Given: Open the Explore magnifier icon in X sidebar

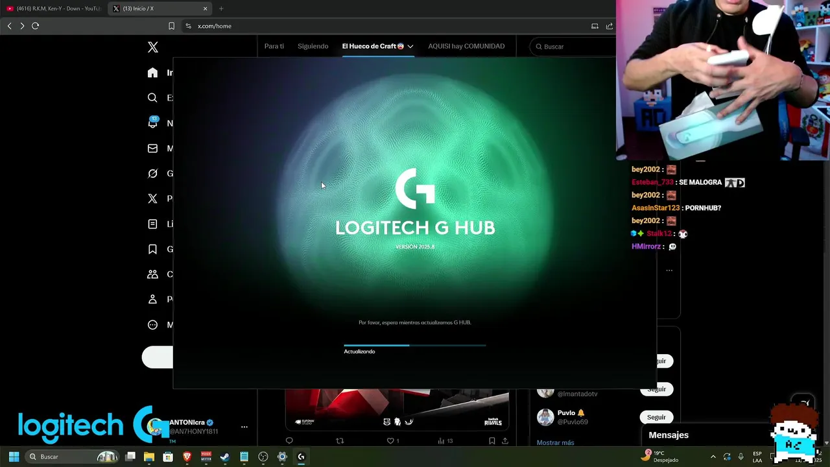Looking at the screenshot, I should pyautogui.click(x=152, y=98).
